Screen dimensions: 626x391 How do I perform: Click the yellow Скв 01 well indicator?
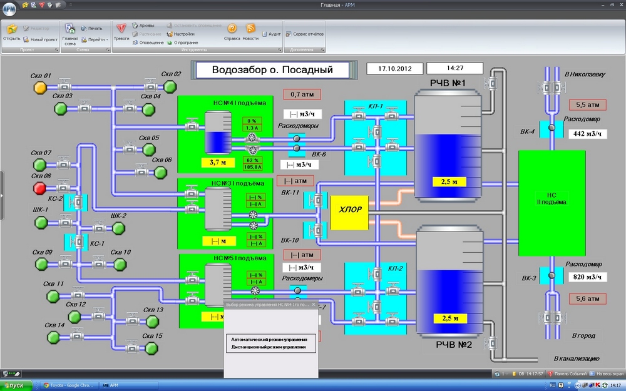pos(40,87)
